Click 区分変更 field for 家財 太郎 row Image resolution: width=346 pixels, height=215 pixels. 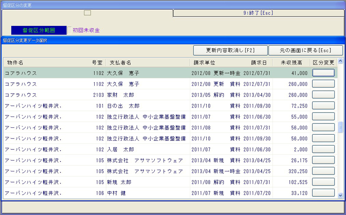[323, 95]
